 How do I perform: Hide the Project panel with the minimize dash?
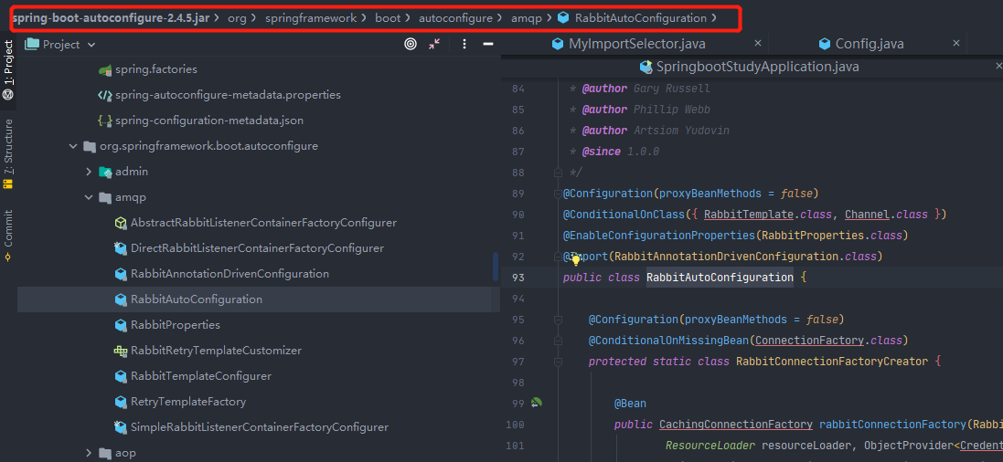(x=488, y=44)
